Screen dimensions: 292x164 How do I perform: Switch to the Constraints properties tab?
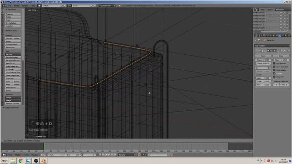[276, 36]
